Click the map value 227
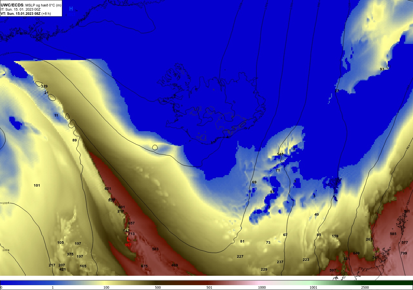 tap(240, 256)
